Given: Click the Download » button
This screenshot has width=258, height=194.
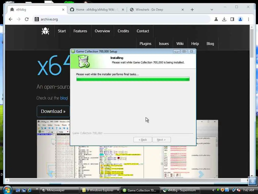Looking at the screenshot, I should point(53,111).
